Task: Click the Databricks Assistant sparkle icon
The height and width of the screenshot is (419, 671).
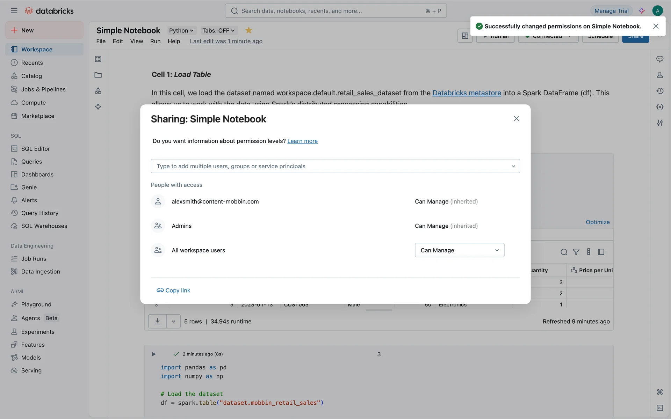Action: pyautogui.click(x=642, y=11)
